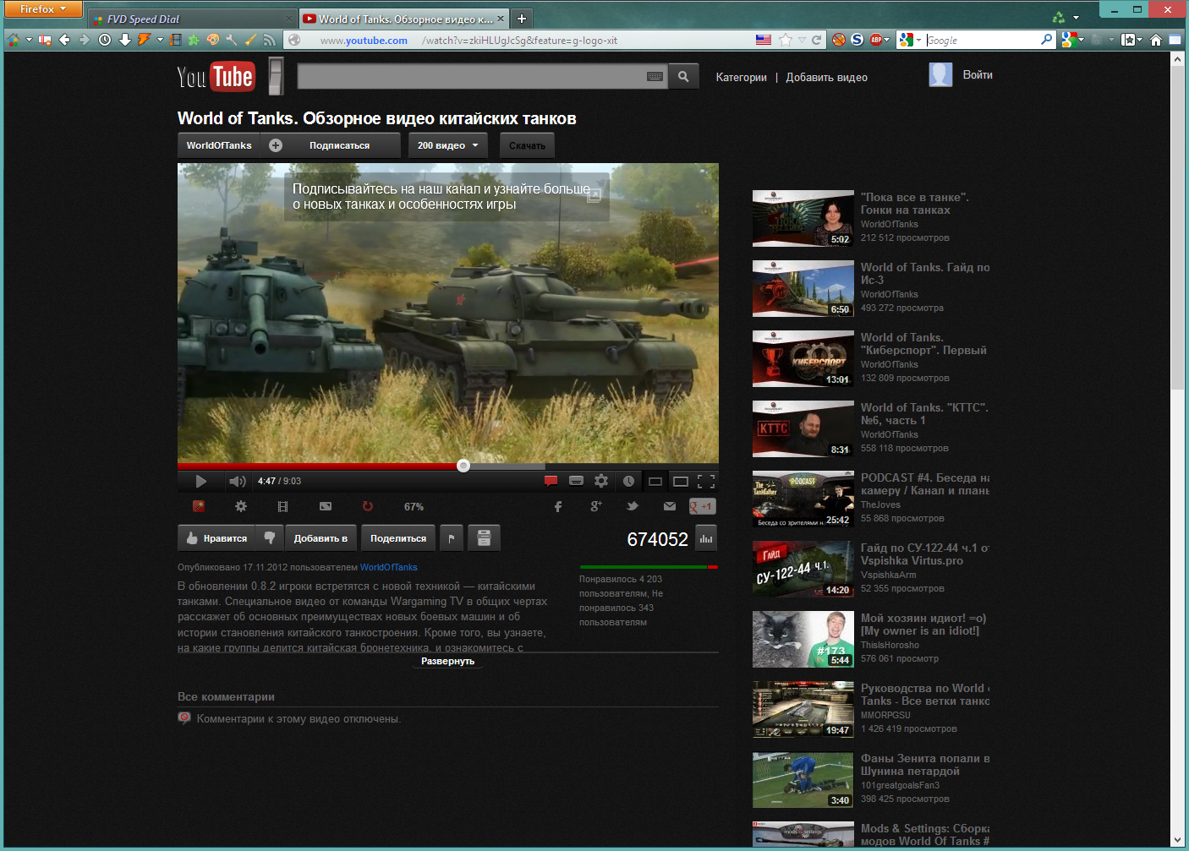Image resolution: width=1189 pixels, height=851 pixels.
Task: Go to the browser home page icon
Action: click(x=1156, y=40)
